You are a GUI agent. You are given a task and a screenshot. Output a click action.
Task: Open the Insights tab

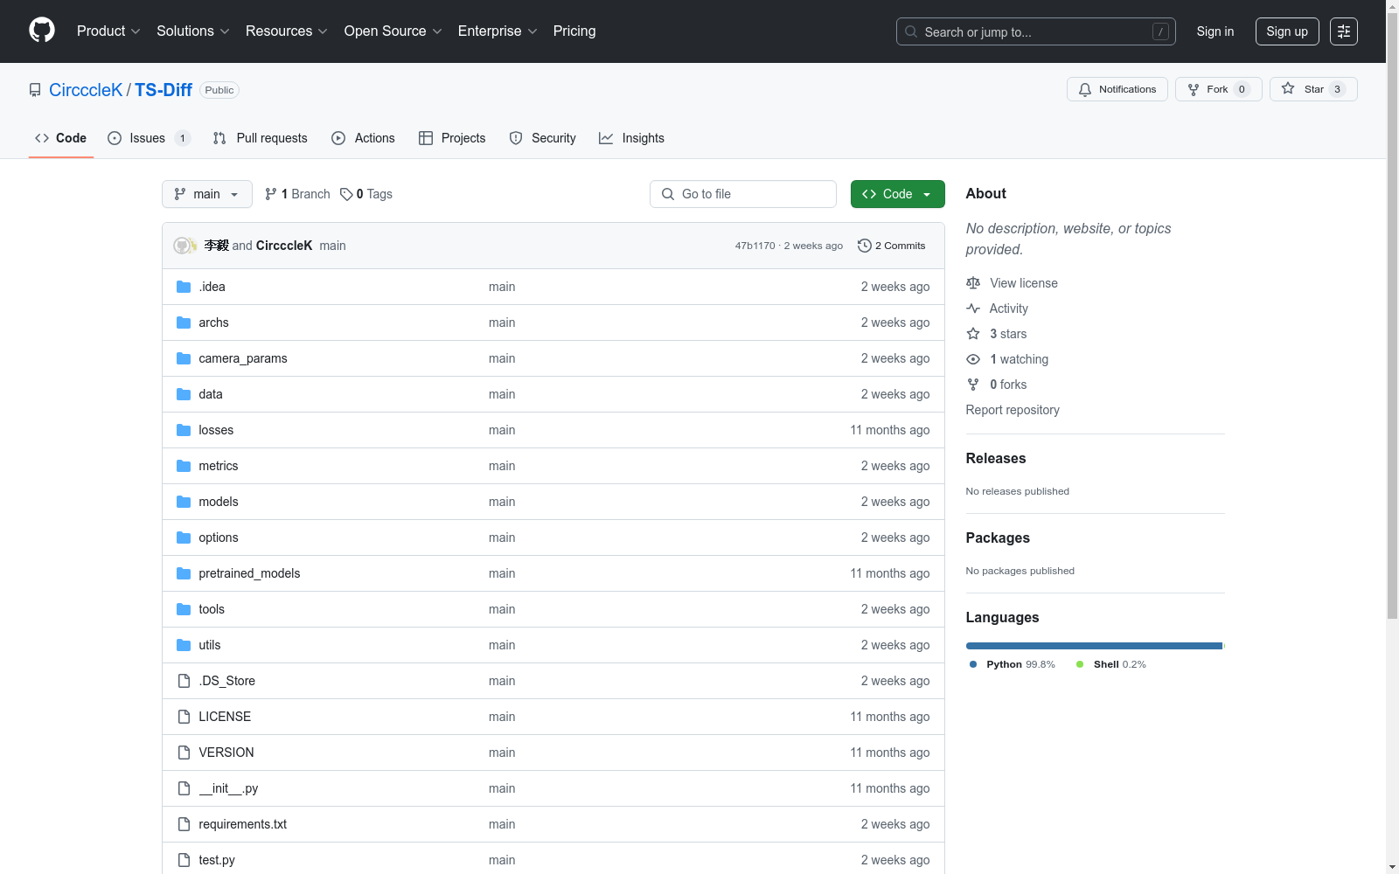(x=631, y=138)
